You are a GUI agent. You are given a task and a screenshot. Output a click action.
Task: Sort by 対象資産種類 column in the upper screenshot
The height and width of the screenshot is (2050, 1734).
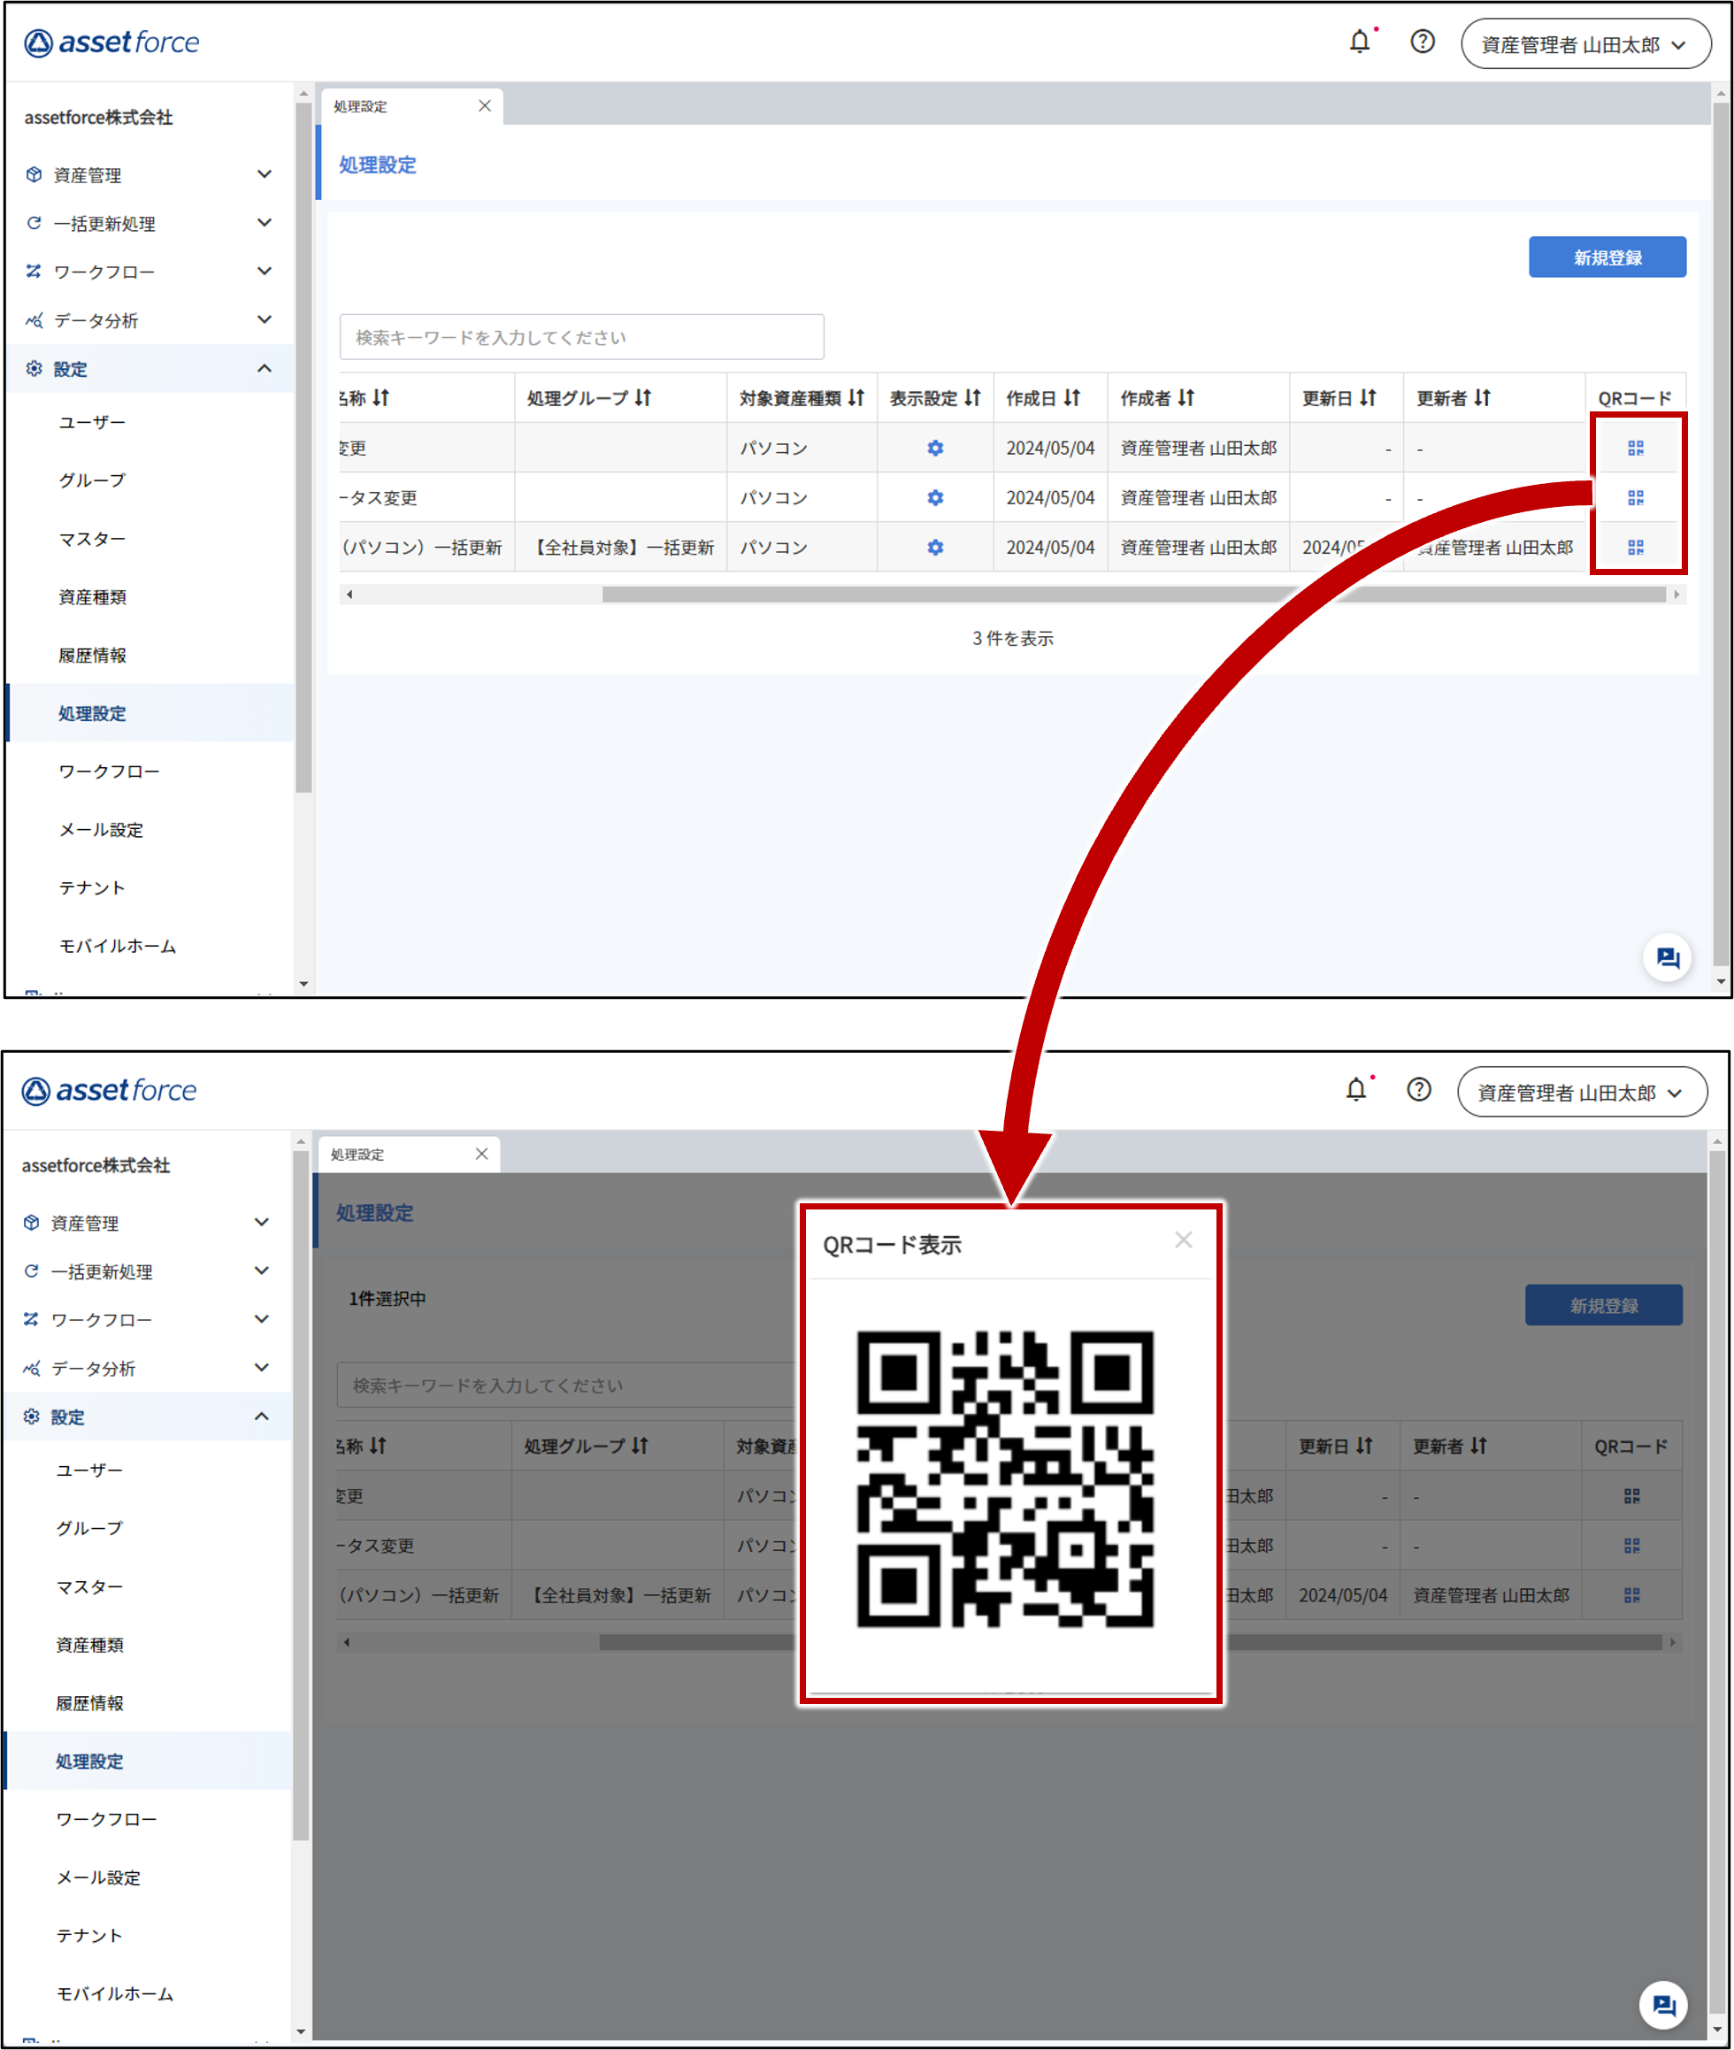tap(856, 398)
